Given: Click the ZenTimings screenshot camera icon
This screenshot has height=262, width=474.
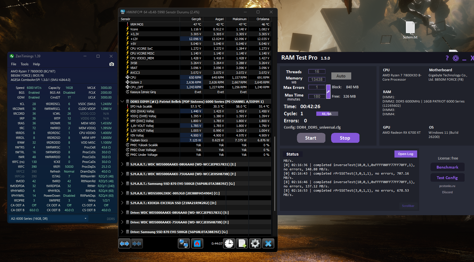Looking at the screenshot, I should pyautogui.click(x=112, y=64).
